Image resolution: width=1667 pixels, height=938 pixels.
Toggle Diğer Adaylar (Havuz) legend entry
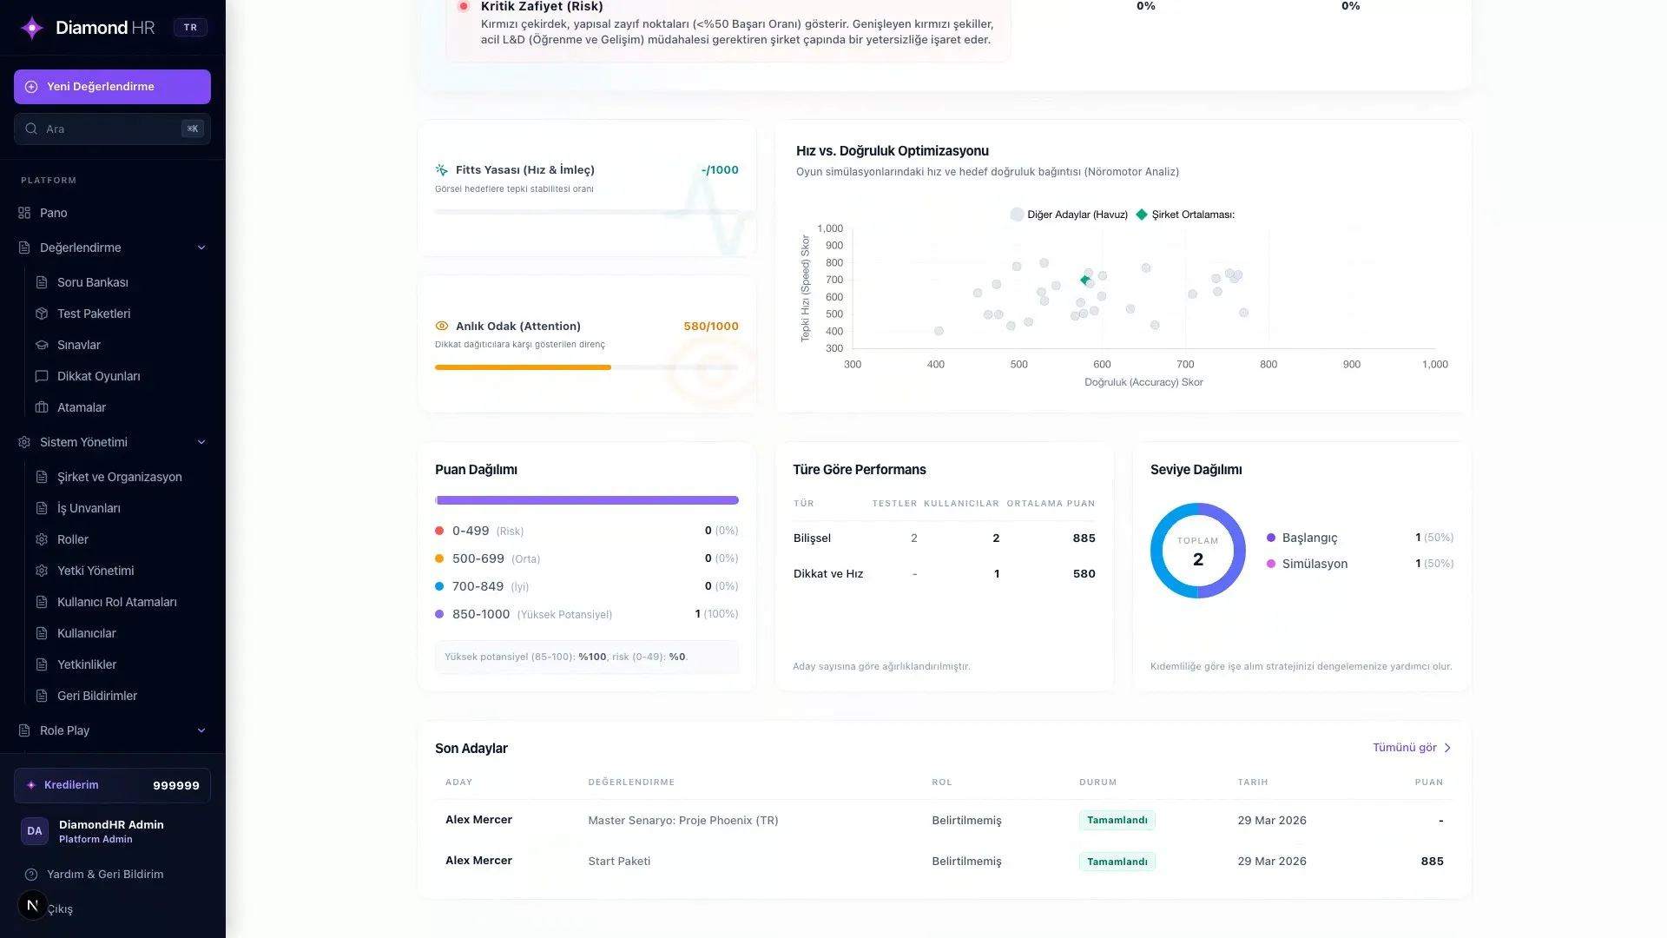point(1069,215)
